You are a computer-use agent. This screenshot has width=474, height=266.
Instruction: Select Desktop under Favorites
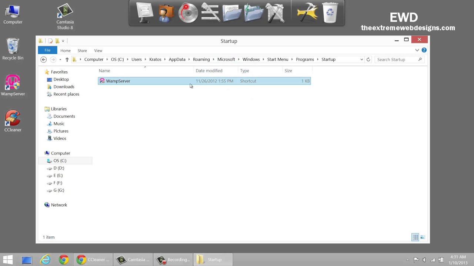61,79
